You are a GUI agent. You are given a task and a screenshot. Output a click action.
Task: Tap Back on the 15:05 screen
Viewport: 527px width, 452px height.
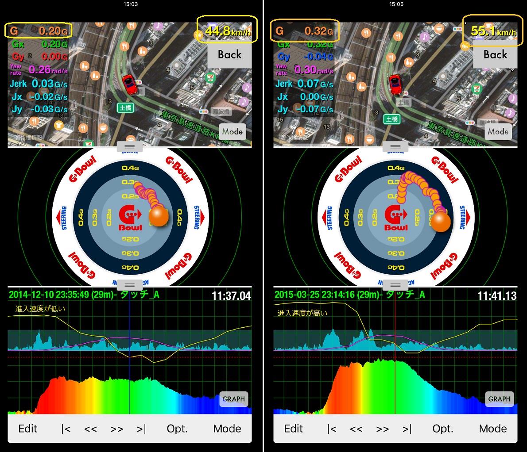(x=495, y=55)
